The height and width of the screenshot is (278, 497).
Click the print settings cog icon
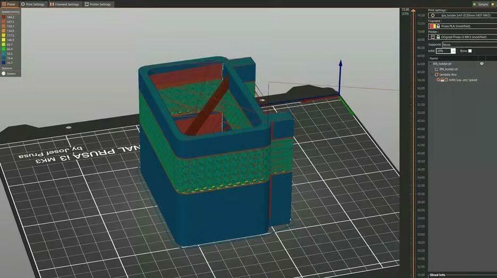click(x=433, y=15)
